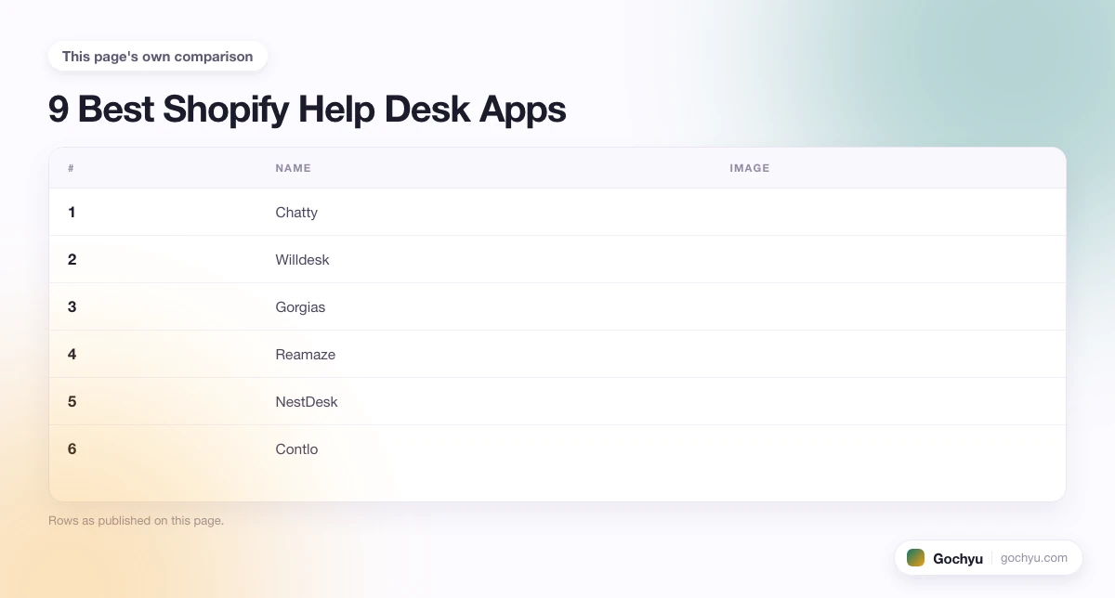Select the Gorgias row name

tap(300, 307)
